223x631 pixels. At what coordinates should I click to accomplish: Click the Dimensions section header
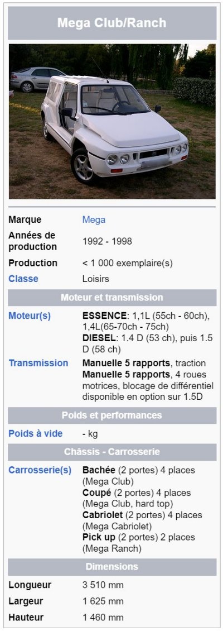click(x=112, y=567)
